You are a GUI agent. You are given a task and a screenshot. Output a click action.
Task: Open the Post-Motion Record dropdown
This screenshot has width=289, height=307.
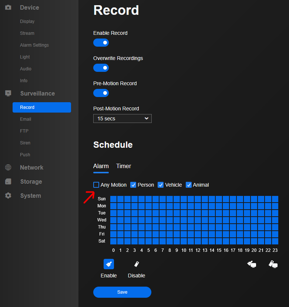point(122,119)
